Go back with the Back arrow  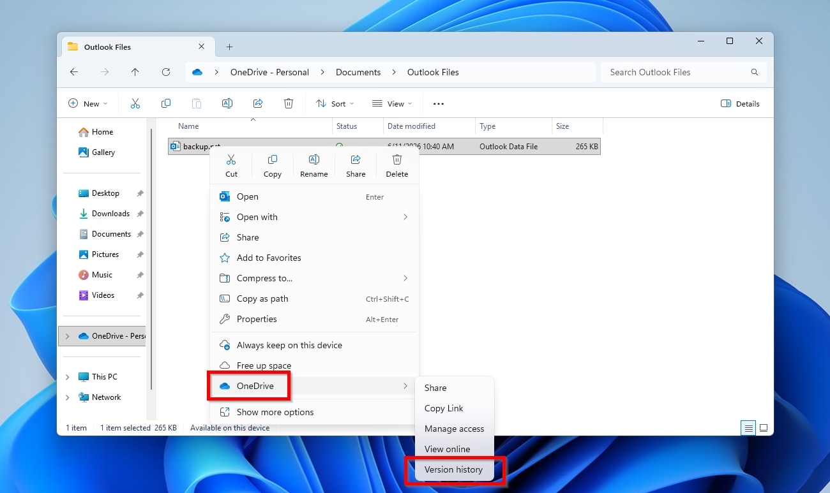click(74, 72)
